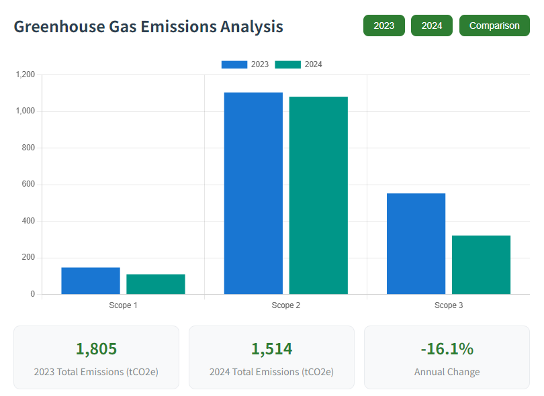The width and height of the screenshot is (544, 396).
Task: Open the Annual Change card
Action: 447,357
